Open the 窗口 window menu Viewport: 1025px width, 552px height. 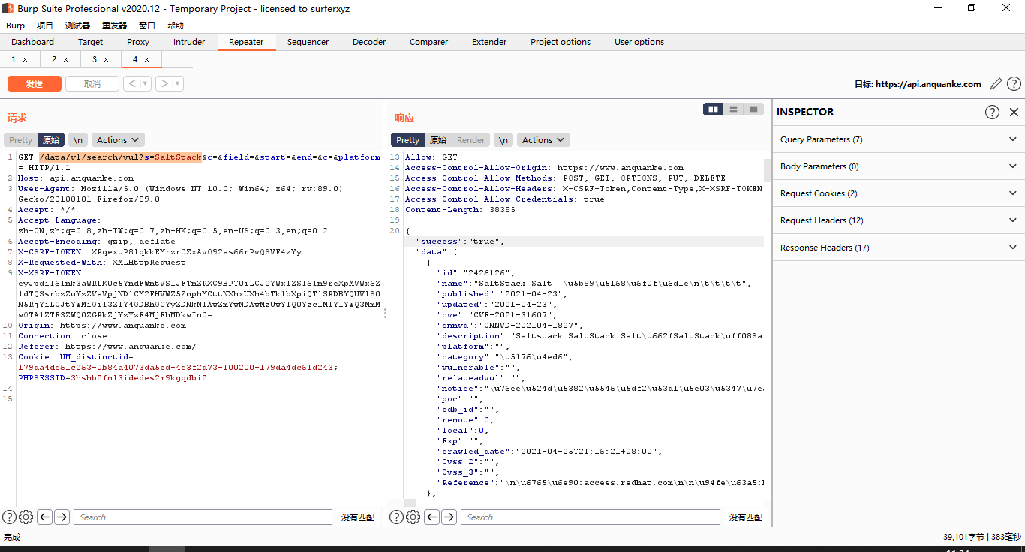tap(147, 25)
